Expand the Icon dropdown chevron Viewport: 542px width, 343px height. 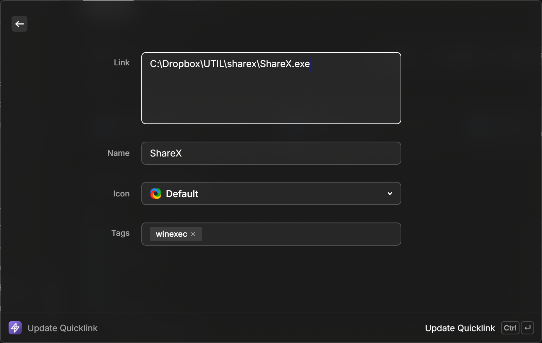(x=390, y=194)
